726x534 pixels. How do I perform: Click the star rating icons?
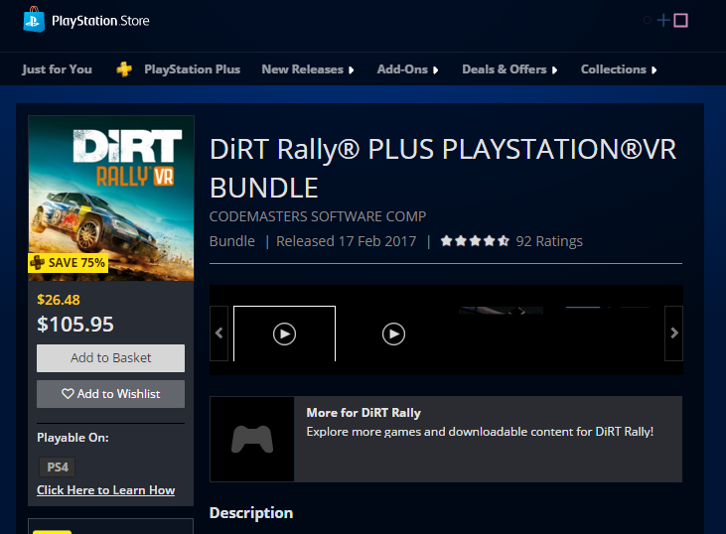pyautogui.click(x=475, y=241)
